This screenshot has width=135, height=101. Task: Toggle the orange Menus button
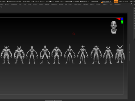(116, 1)
